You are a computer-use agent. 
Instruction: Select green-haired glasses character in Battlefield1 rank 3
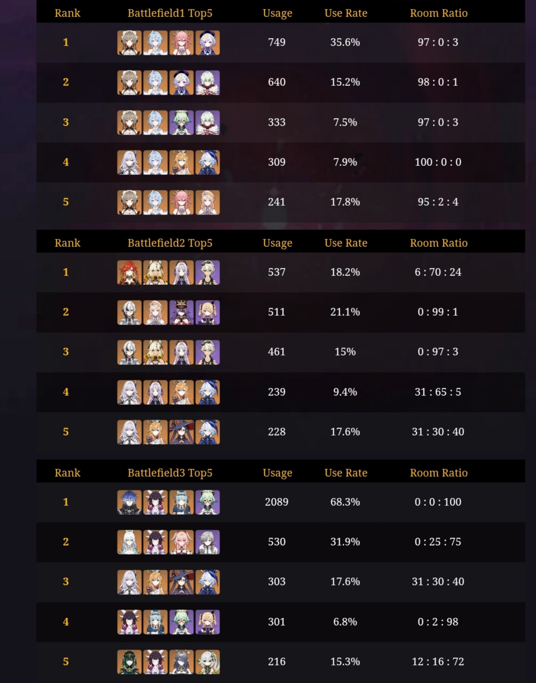tap(181, 122)
